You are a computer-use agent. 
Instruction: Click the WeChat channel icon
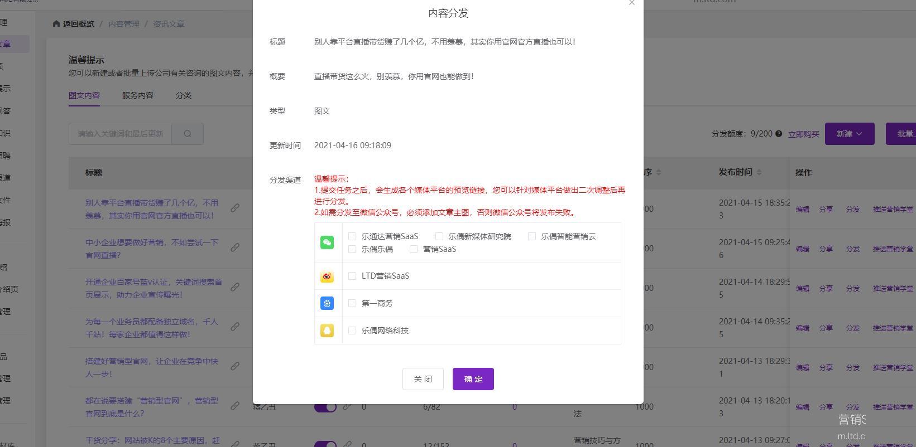327,242
